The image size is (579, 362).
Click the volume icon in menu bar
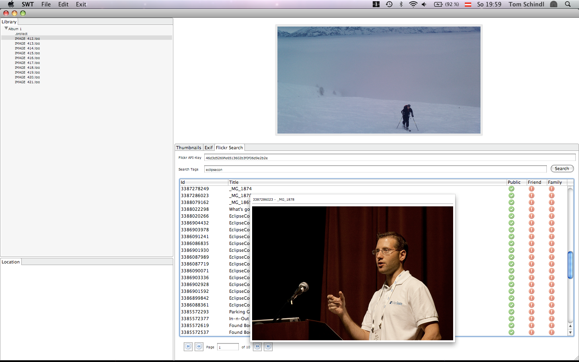(x=424, y=4)
